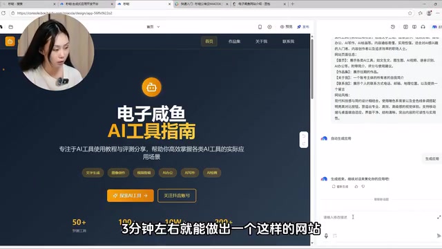Screen dimensions: 442x249
Task: Select the 文字生成 category tag
Action: tap(93, 173)
